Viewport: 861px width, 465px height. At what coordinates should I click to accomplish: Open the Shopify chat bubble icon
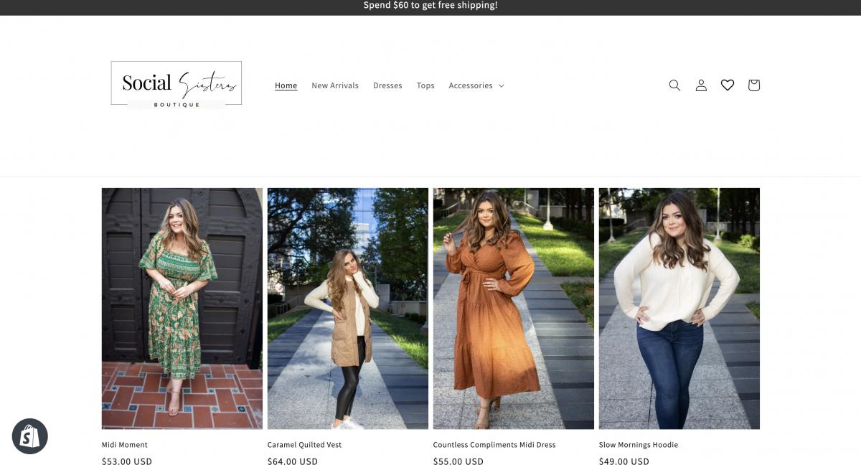click(x=30, y=436)
